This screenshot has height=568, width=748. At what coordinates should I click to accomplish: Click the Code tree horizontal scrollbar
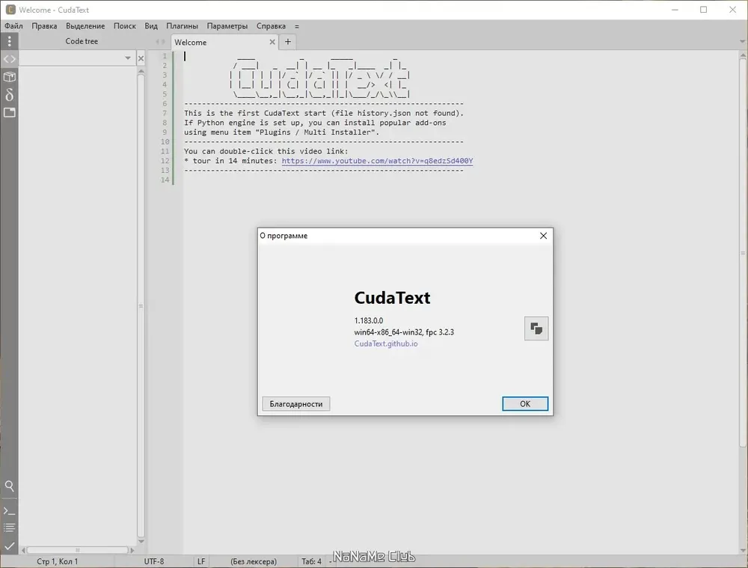point(78,550)
